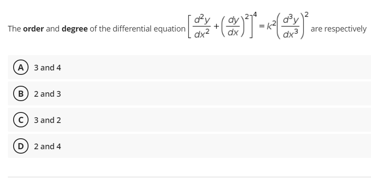Screen dimensions: 371x179
Task: Click the phrase "are respectively"
Action: (x=339, y=29)
